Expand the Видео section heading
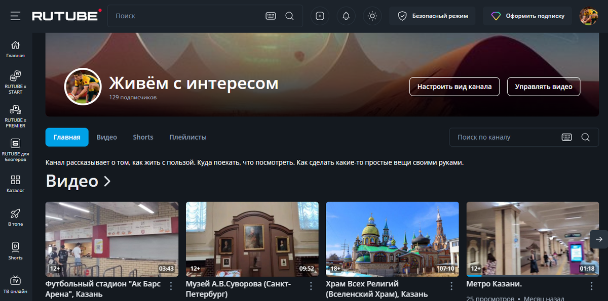 coord(78,181)
